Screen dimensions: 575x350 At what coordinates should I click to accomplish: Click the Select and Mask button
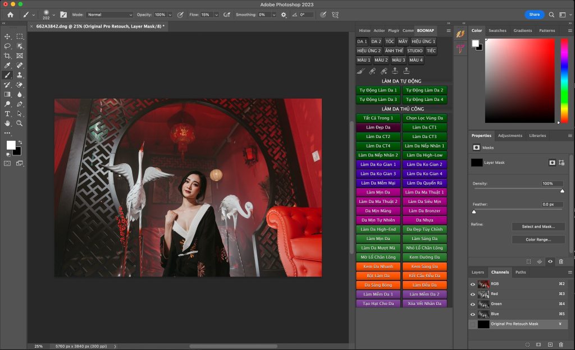coord(538,226)
